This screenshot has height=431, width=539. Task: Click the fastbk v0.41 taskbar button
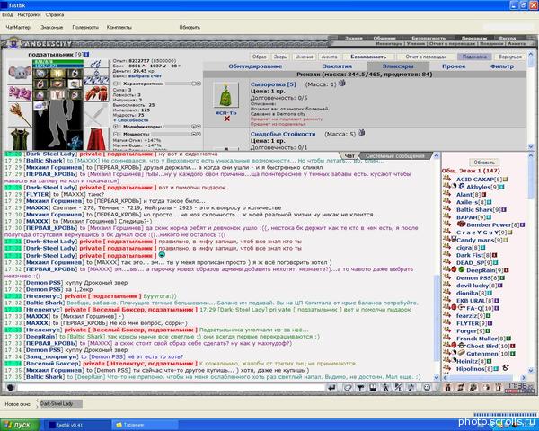point(76,425)
